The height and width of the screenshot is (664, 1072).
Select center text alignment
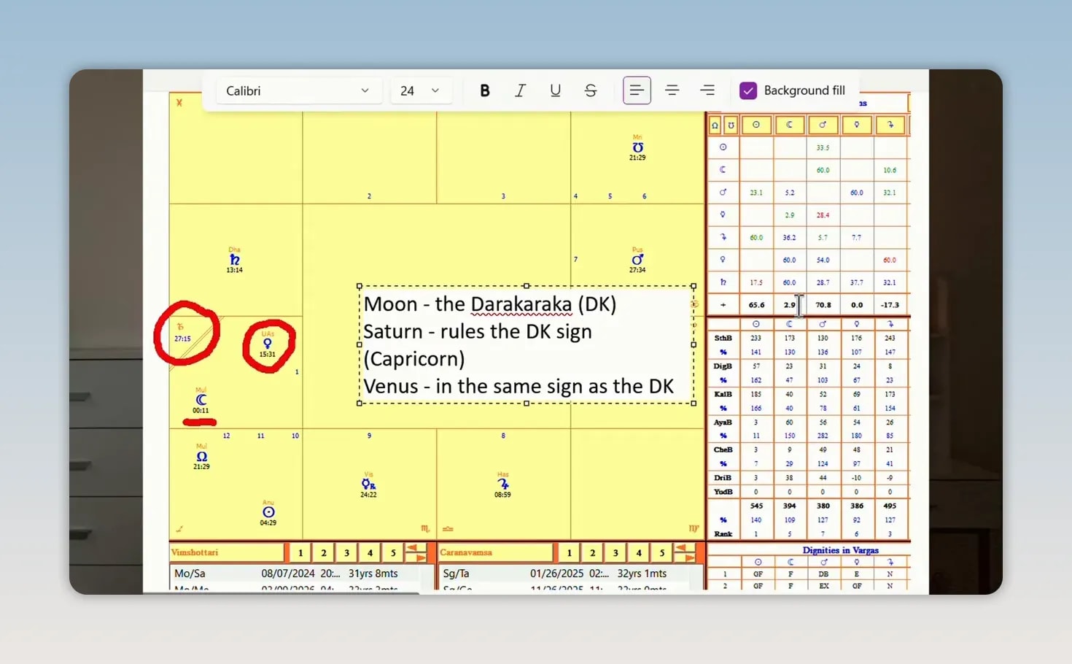(672, 90)
